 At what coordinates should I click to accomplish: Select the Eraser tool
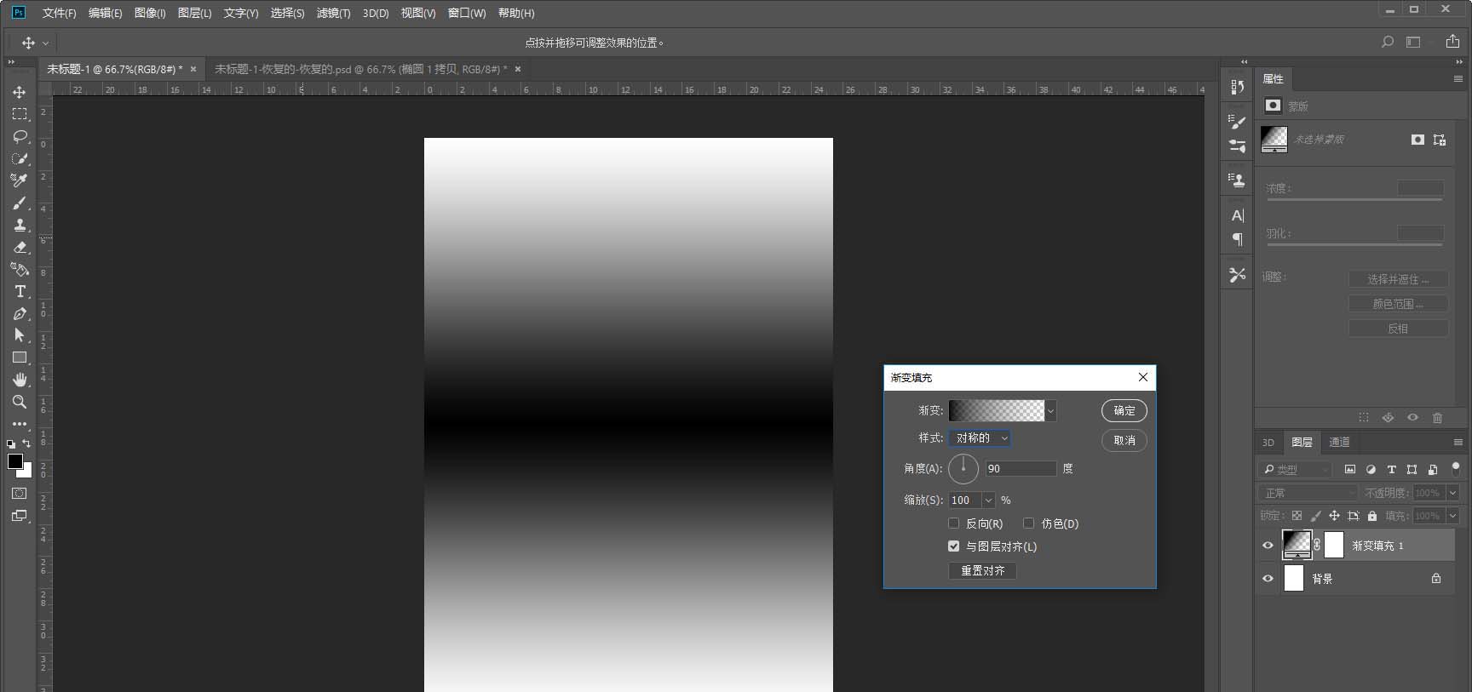coord(20,247)
